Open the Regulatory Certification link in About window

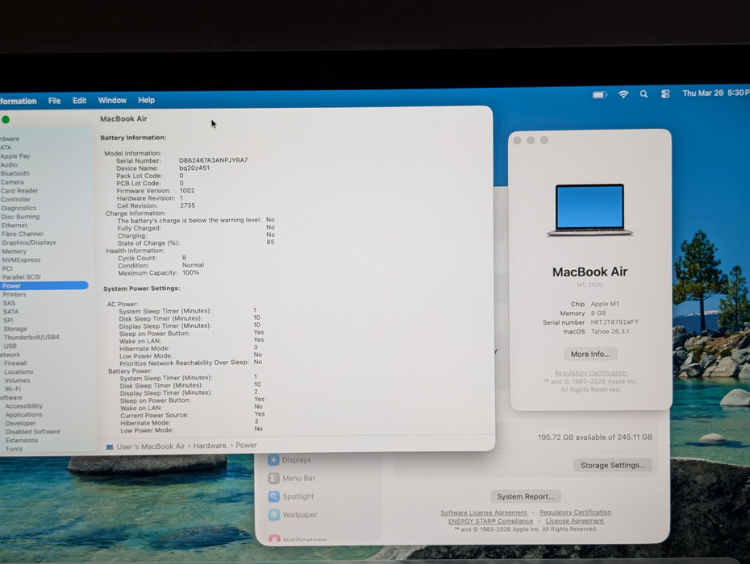[590, 373]
